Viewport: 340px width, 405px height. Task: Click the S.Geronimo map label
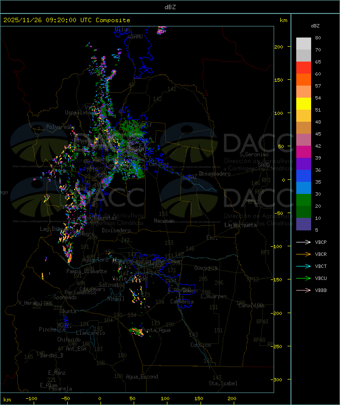point(254,154)
